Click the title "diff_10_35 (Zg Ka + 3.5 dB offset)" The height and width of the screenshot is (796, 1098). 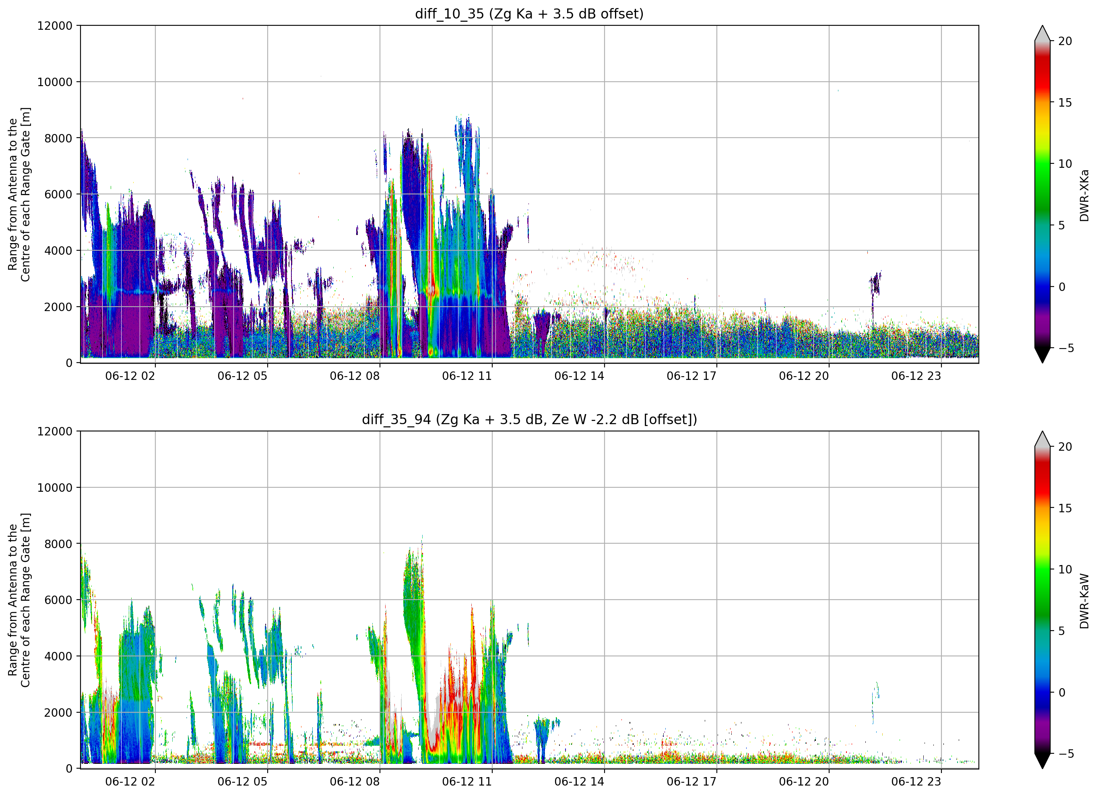pos(529,14)
